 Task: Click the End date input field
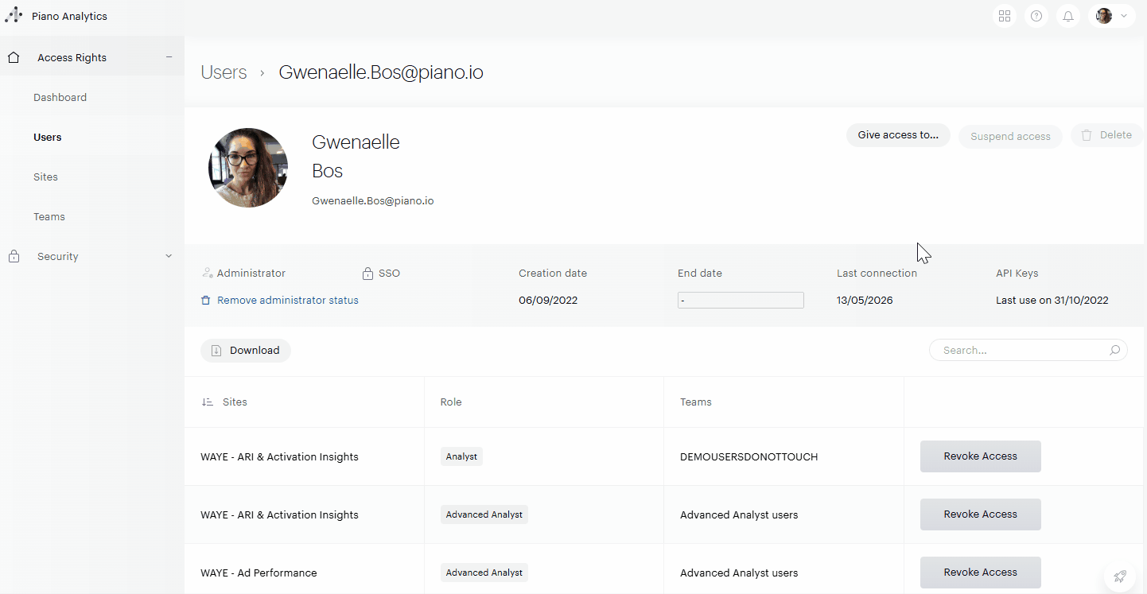741,301
